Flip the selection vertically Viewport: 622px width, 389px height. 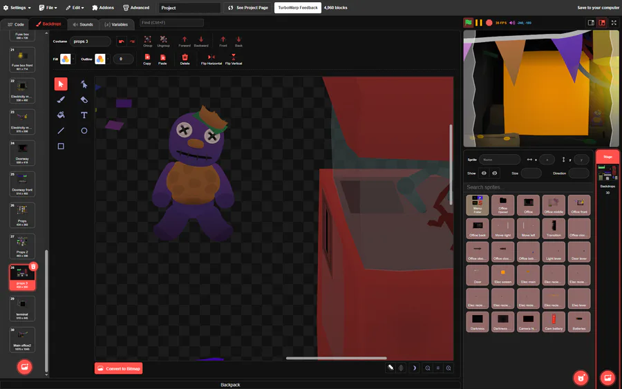click(234, 59)
